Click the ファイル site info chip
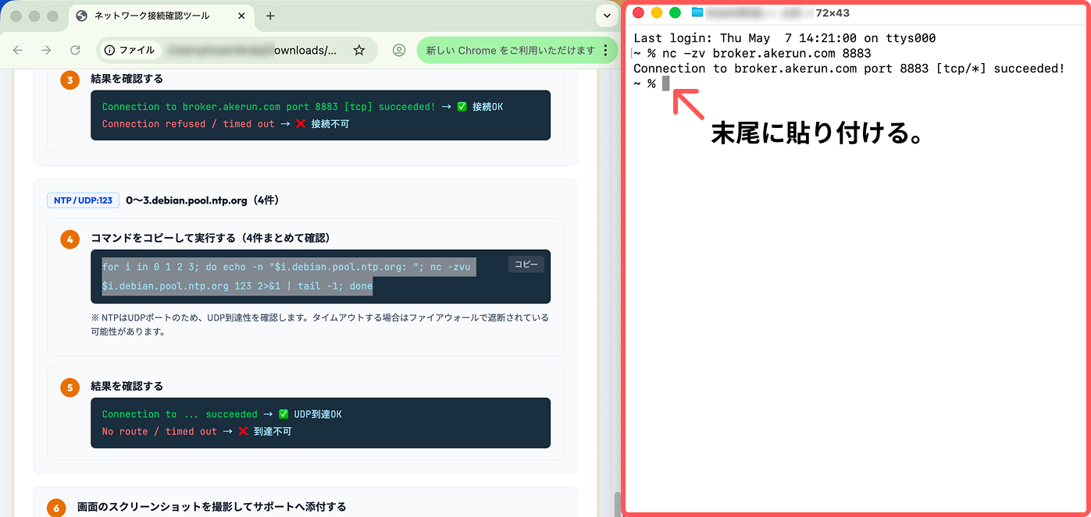Image resolution: width=1091 pixels, height=517 pixels. pyautogui.click(x=130, y=50)
